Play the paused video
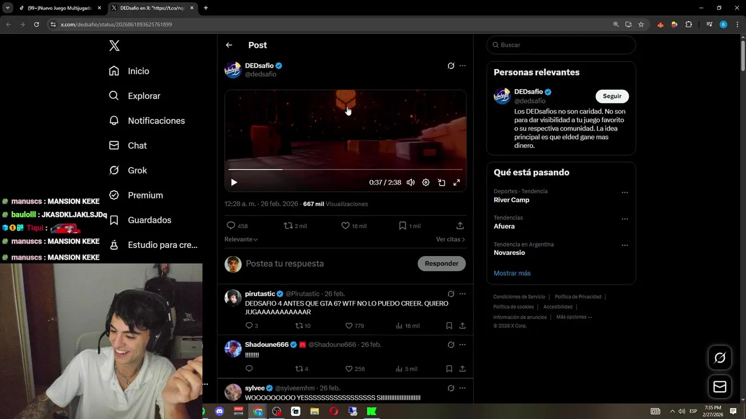The image size is (746, 419). tap(234, 182)
